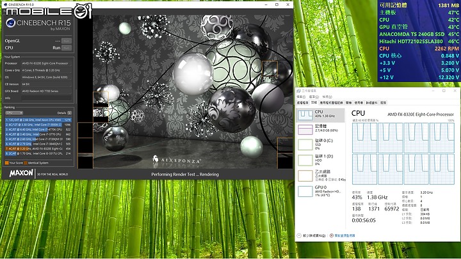Click the GFX Board Radeon HD 7700 field
Viewport: 461px width, 259px height.
coord(46,91)
